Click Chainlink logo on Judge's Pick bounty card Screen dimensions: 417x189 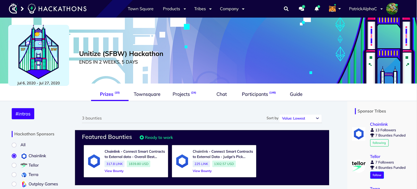[x=182, y=161]
